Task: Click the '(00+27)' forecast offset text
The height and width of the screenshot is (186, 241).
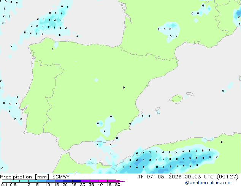Action: [227, 177]
